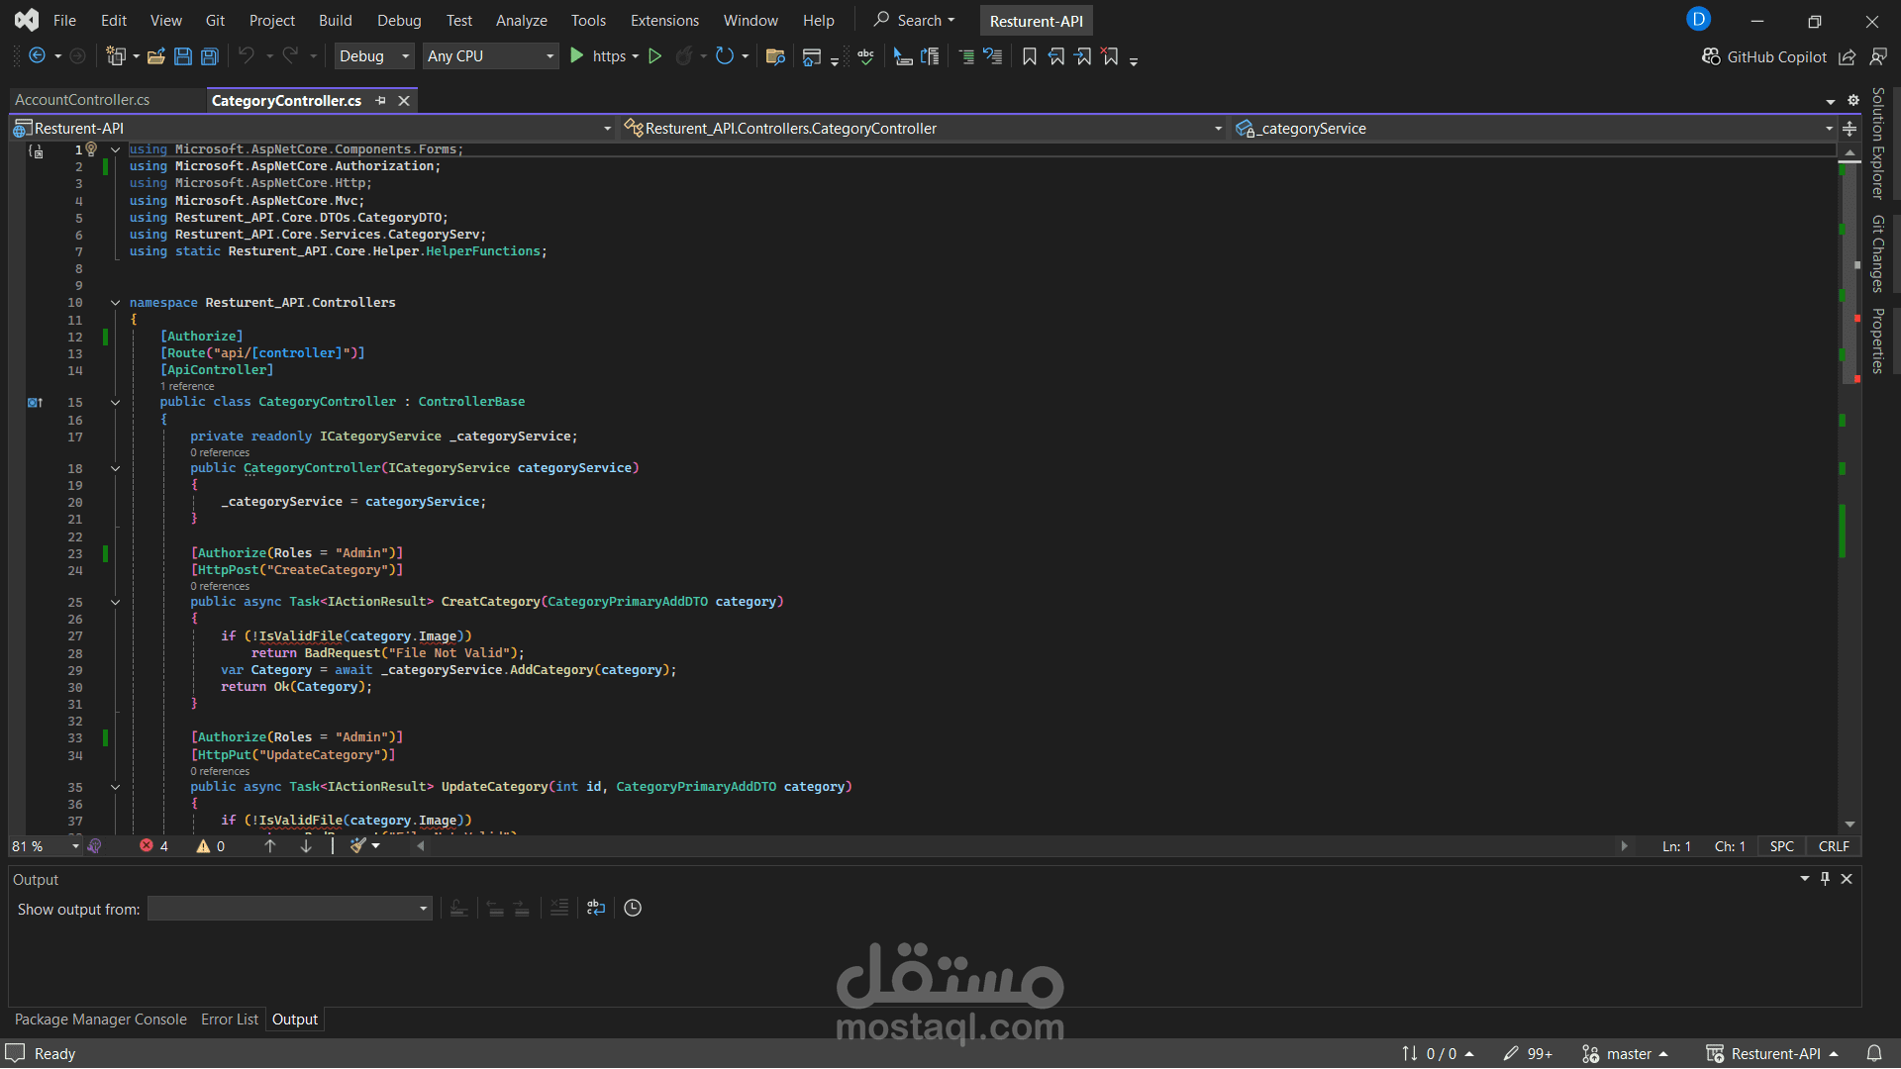1901x1069 pixels.
Task: Toggle auto-hide pin of Output panel
Action: pyautogui.click(x=1826, y=879)
